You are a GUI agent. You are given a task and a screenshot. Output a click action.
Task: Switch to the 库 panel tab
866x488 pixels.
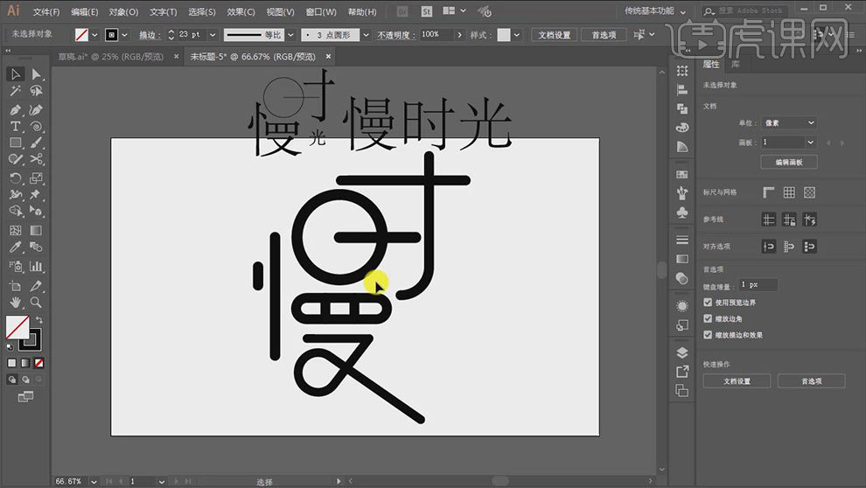point(735,64)
